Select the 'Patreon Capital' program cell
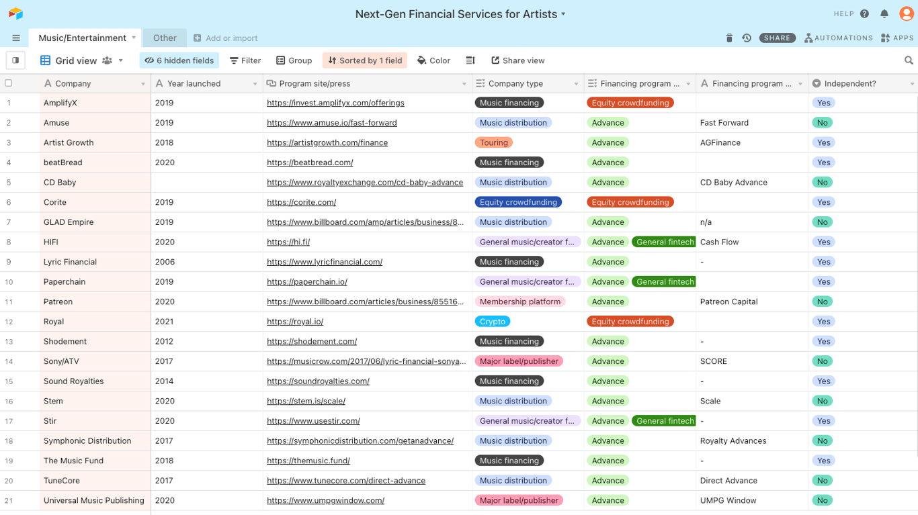 coord(752,301)
